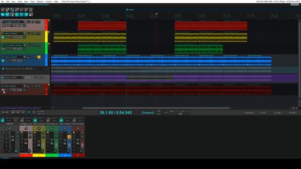This screenshot has height=169, width=301.
Task: Click the MASTER volume fader
Action: (13, 139)
